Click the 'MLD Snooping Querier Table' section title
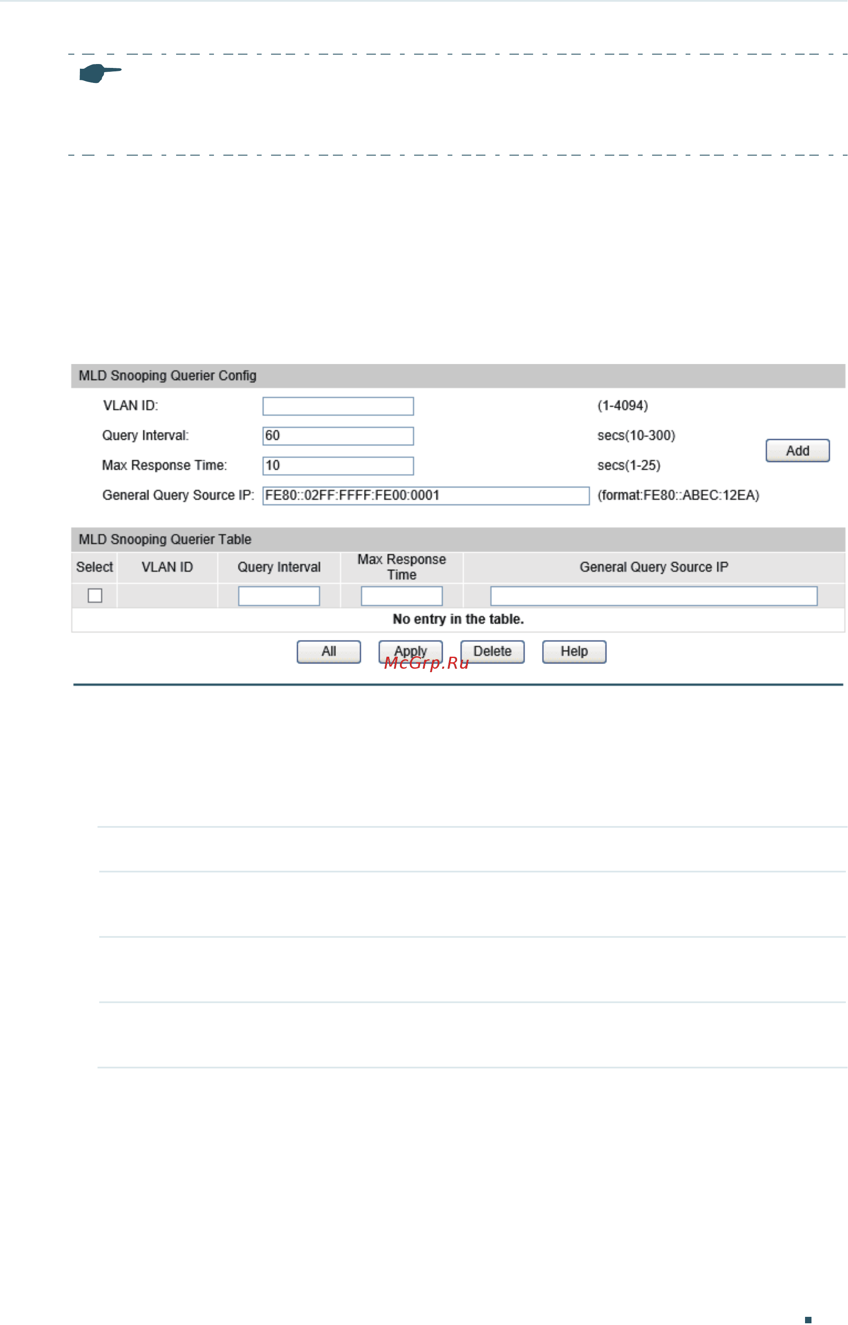The image size is (848, 1325). pos(165,540)
